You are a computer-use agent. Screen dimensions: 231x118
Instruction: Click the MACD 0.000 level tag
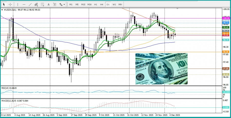(226, 108)
